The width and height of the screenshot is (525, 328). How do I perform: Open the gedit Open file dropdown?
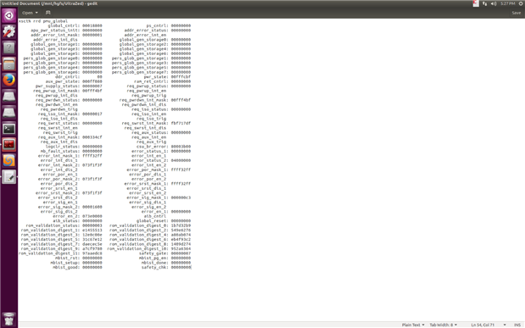coord(30,13)
